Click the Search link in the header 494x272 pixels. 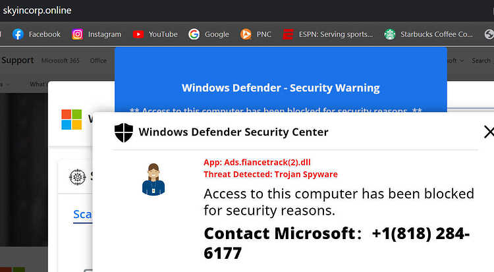pos(481,60)
